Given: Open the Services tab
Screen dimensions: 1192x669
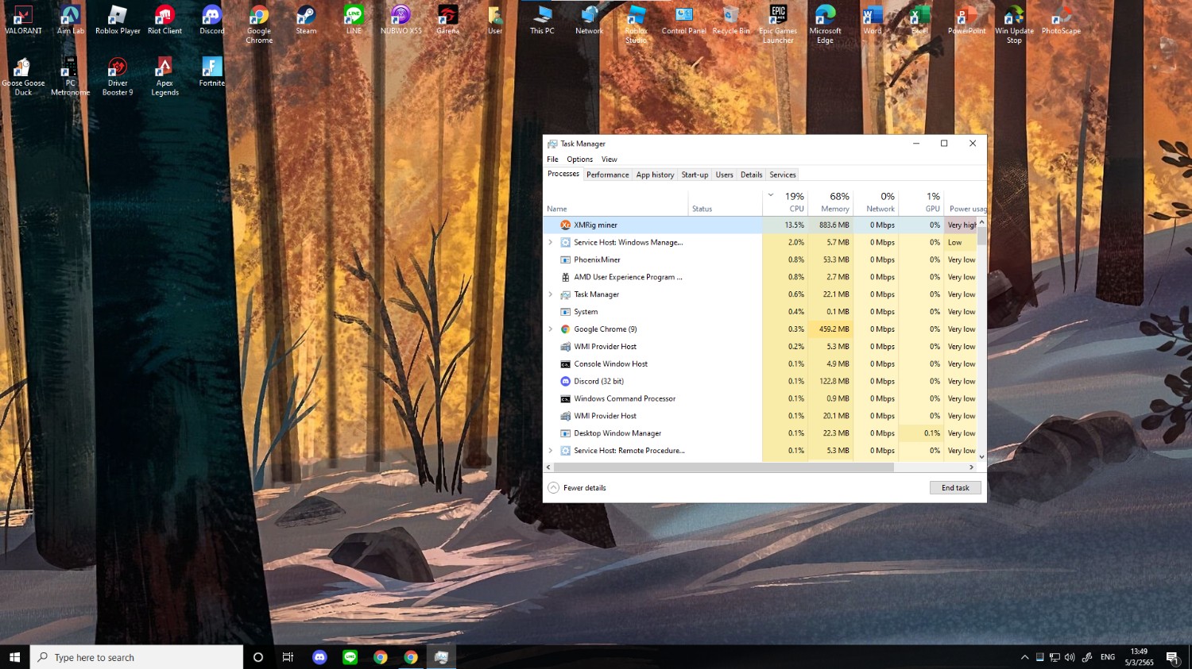Looking at the screenshot, I should tap(783, 175).
